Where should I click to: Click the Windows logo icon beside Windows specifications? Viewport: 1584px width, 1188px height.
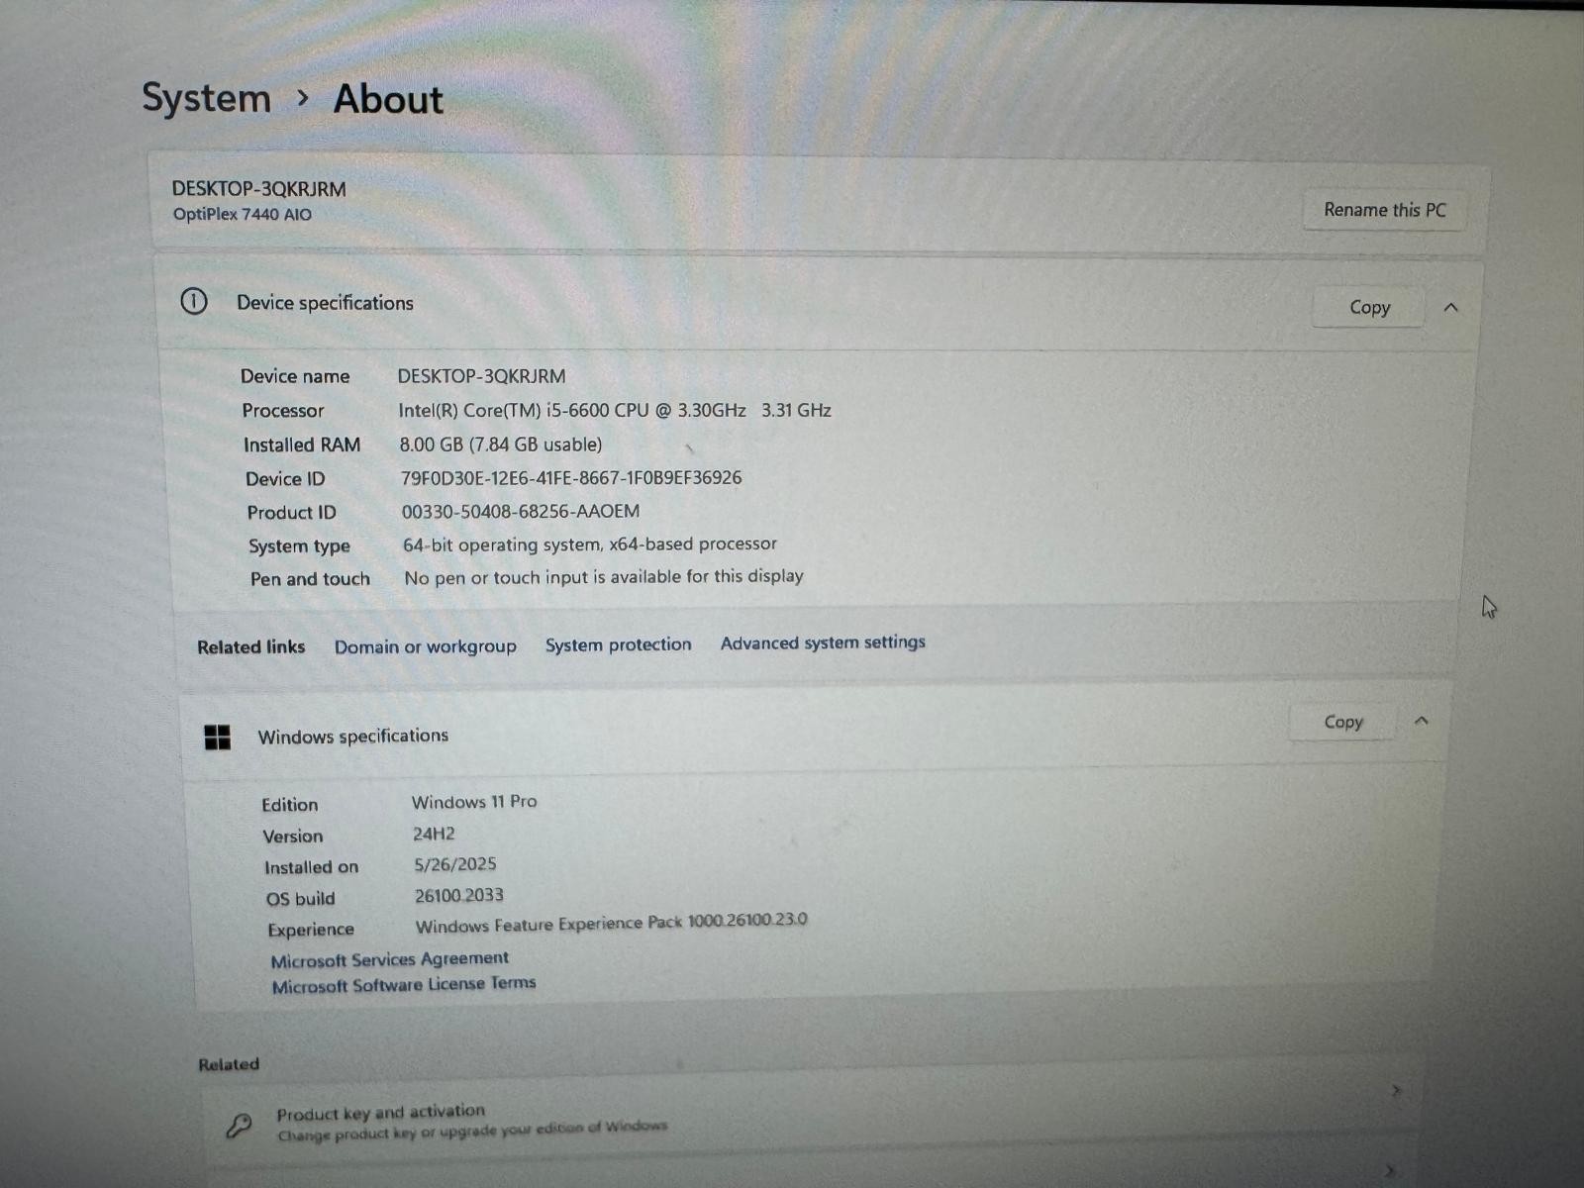(x=217, y=737)
